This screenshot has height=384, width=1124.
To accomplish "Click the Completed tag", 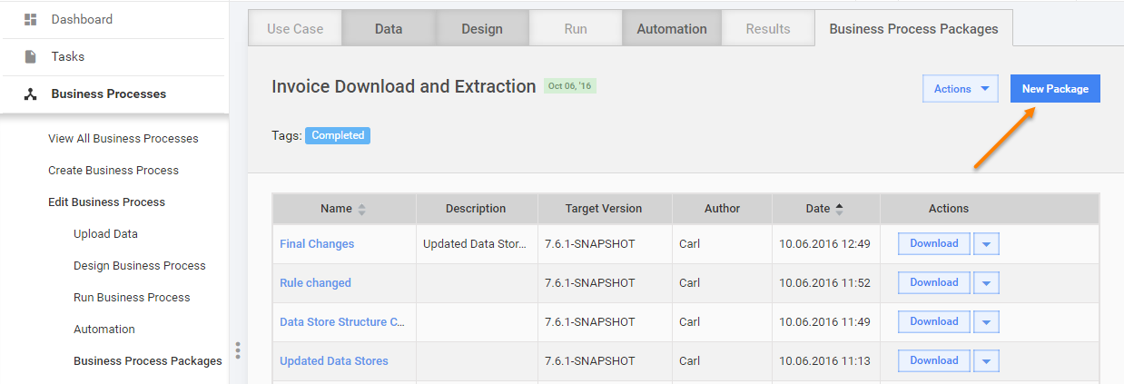I will [338, 135].
